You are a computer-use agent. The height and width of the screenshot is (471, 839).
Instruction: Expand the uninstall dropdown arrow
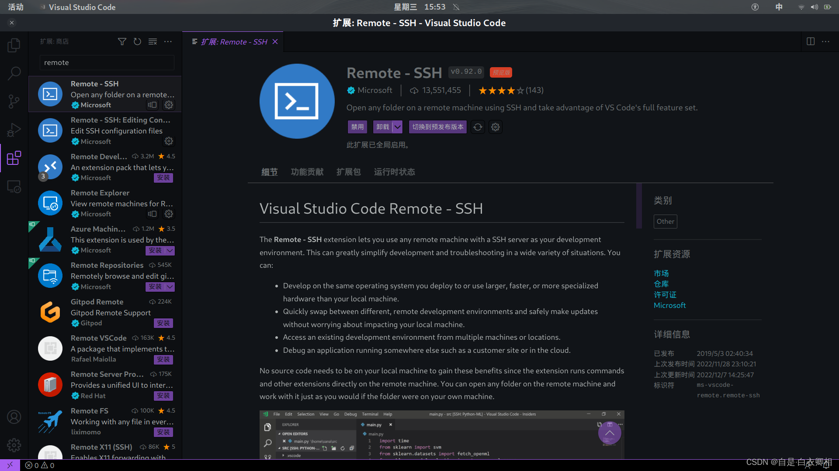coord(397,127)
